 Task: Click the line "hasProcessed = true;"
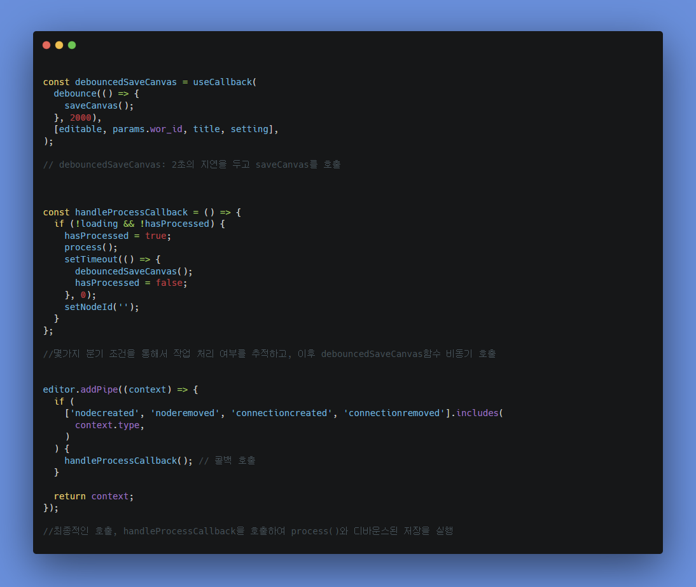click(x=118, y=236)
